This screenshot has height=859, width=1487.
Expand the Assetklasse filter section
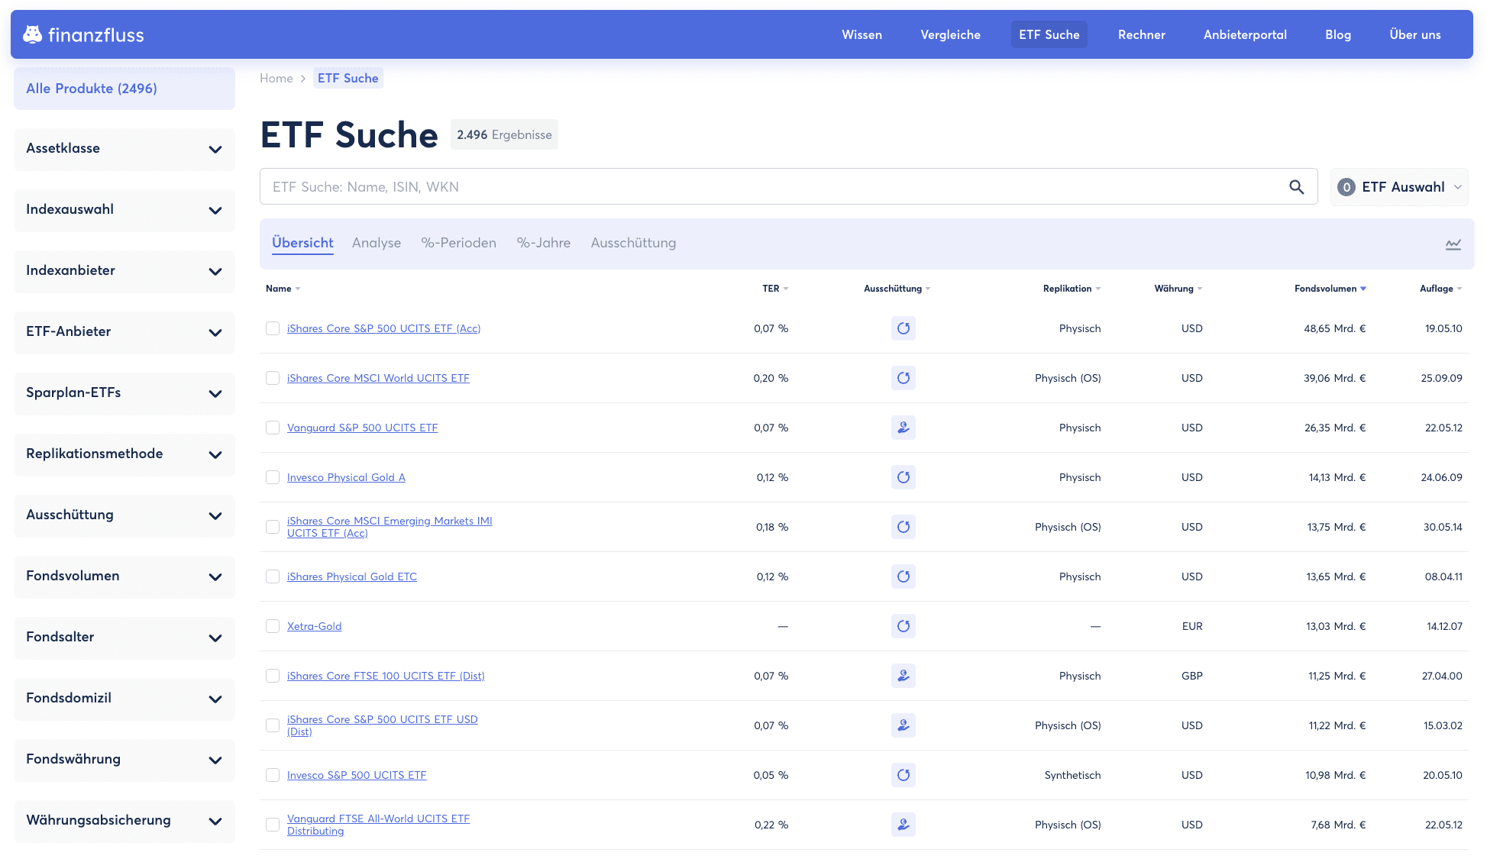coord(124,149)
